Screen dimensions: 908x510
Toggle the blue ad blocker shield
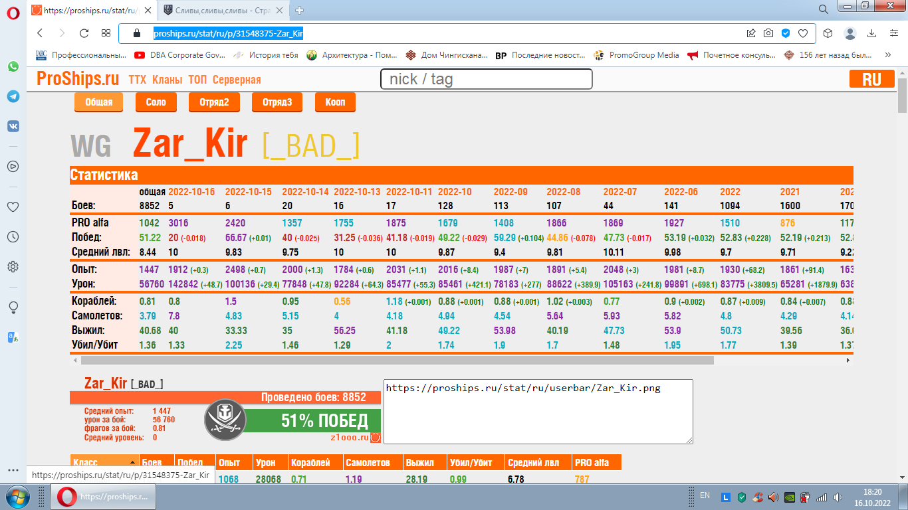[786, 33]
